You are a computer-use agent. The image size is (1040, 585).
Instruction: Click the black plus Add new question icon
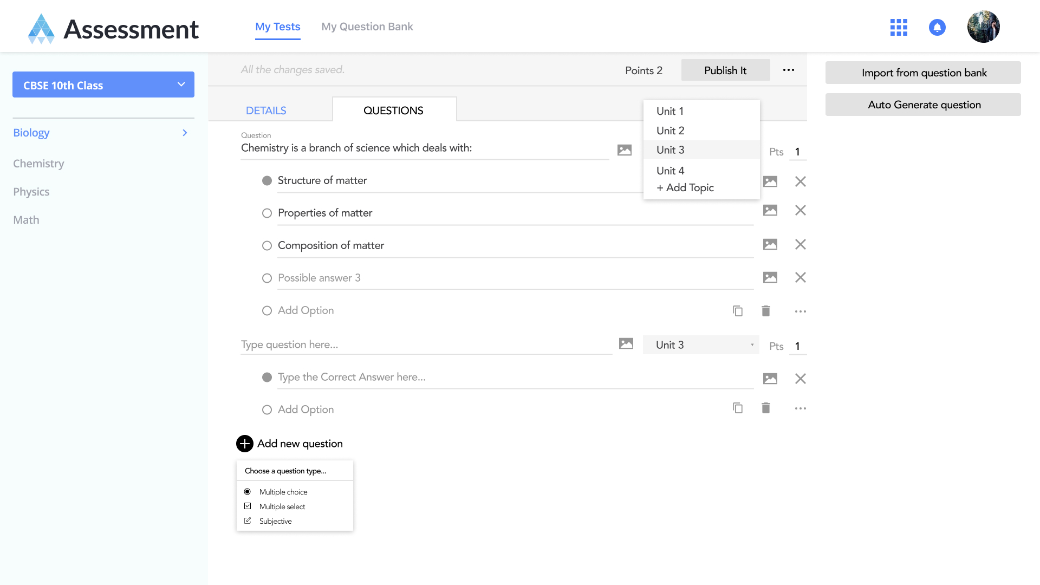click(245, 444)
